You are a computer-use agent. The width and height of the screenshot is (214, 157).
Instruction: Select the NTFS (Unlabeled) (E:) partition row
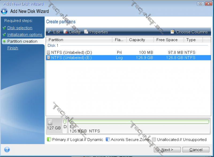tap(71, 58)
